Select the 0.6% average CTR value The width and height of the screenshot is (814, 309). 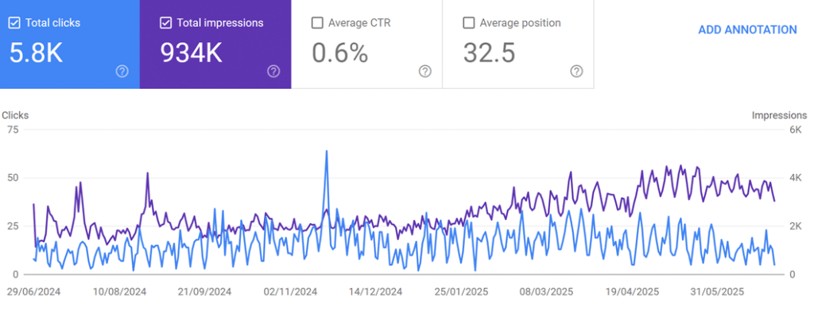pos(339,53)
